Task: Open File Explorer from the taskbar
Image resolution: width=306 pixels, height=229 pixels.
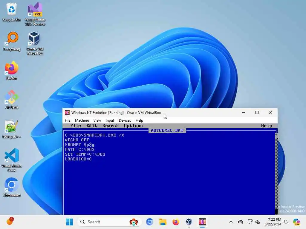Action: (163, 222)
